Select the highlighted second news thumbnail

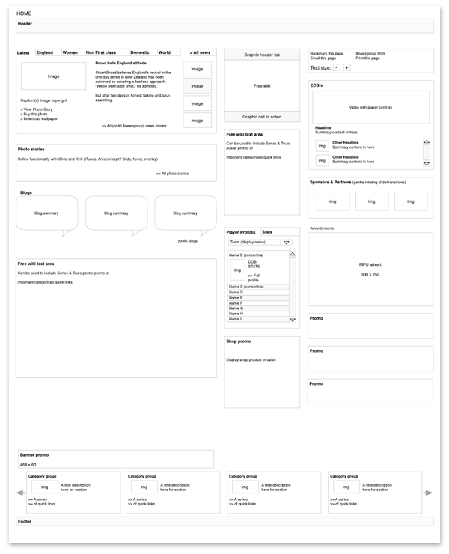pos(197,86)
